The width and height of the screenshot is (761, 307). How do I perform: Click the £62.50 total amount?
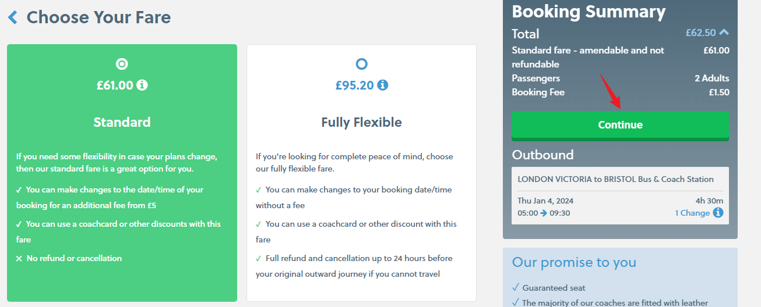700,33
